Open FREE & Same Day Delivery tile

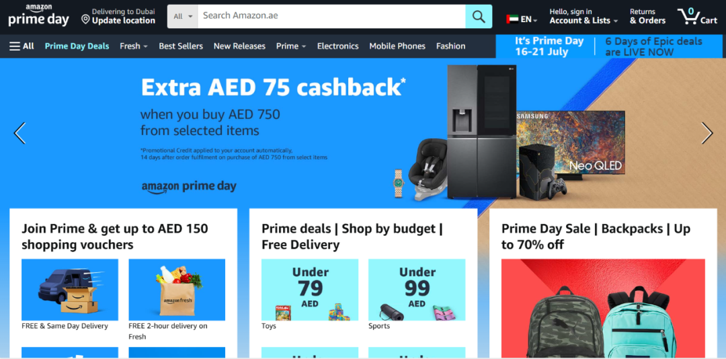tap(70, 294)
